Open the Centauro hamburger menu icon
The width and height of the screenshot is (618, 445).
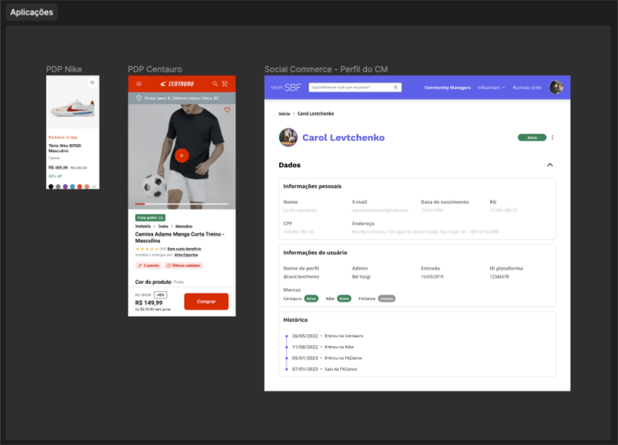click(138, 84)
